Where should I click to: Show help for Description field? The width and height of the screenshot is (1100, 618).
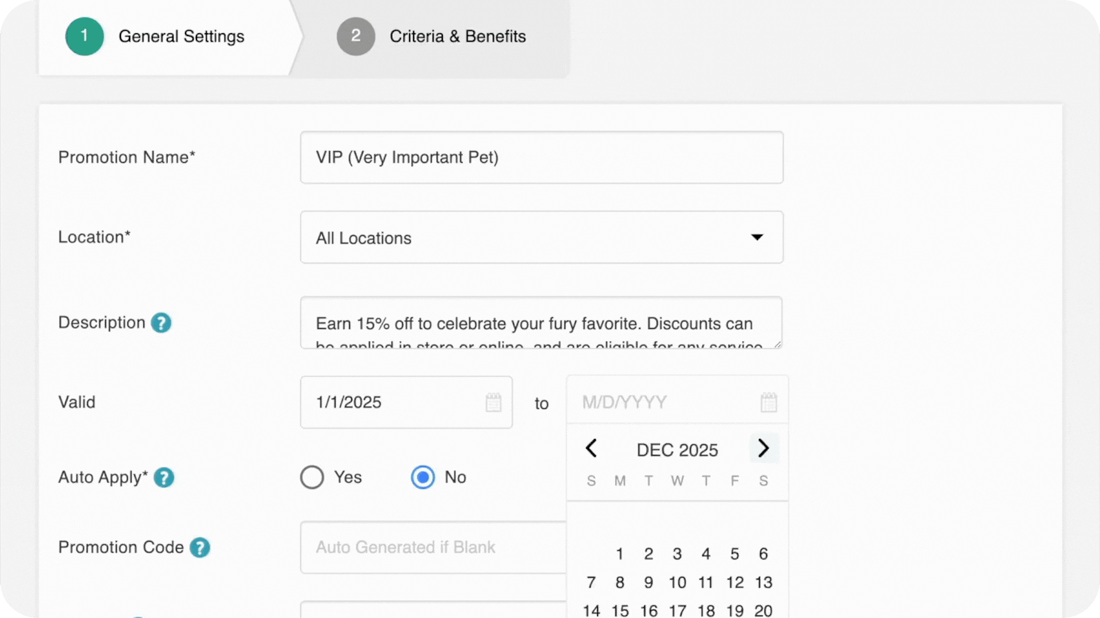click(161, 323)
